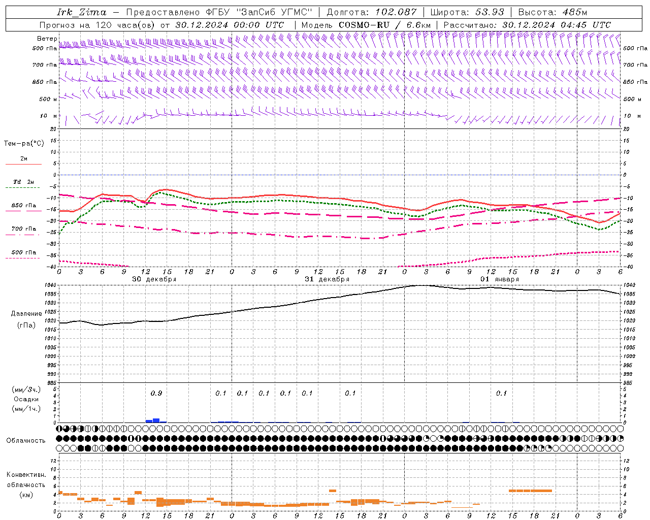The image size is (650, 520).
Task: Click the date label 31 декабря
Action: tap(327, 279)
